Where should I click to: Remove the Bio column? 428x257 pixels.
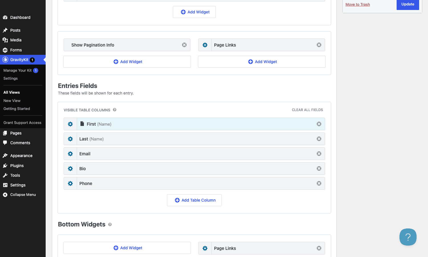(319, 168)
